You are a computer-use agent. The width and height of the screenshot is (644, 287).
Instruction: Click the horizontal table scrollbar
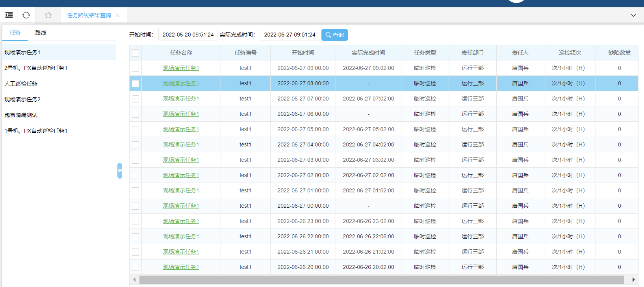(x=381, y=280)
